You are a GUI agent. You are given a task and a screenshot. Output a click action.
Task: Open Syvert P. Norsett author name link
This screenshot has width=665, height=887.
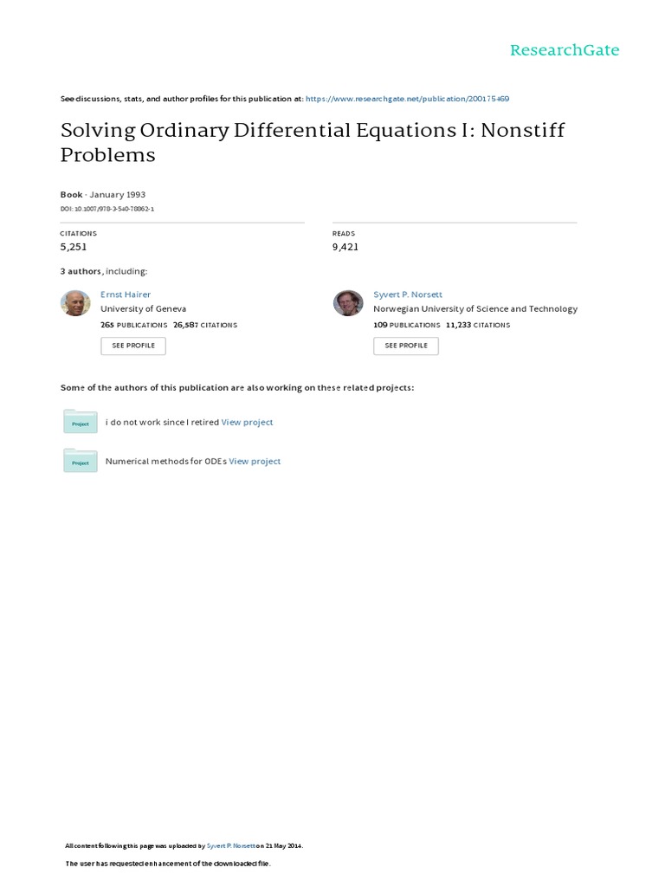(x=408, y=295)
